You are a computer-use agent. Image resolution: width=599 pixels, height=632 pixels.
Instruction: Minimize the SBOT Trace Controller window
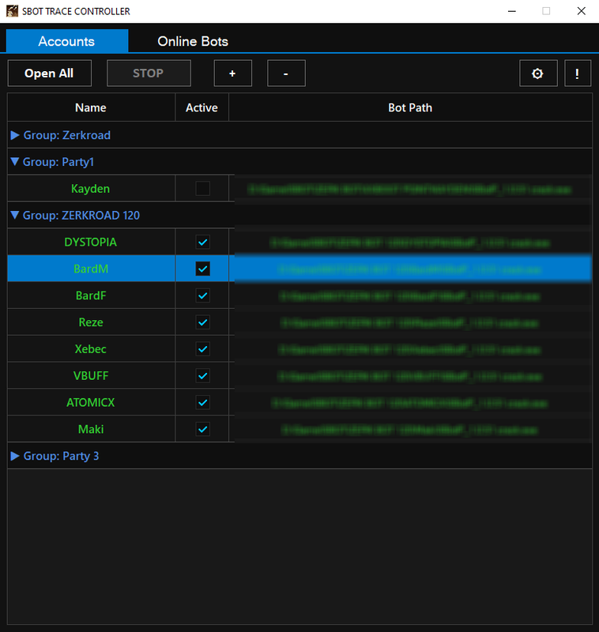tap(512, 11)
